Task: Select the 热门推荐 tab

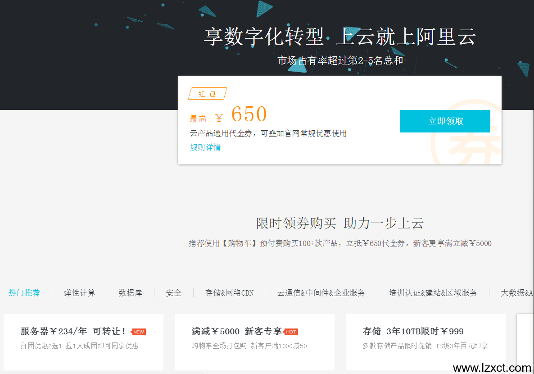Action: 24,293
